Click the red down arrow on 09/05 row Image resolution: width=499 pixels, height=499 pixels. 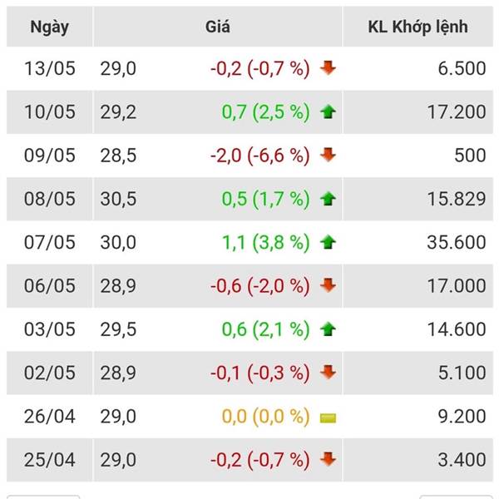point(328,156)
